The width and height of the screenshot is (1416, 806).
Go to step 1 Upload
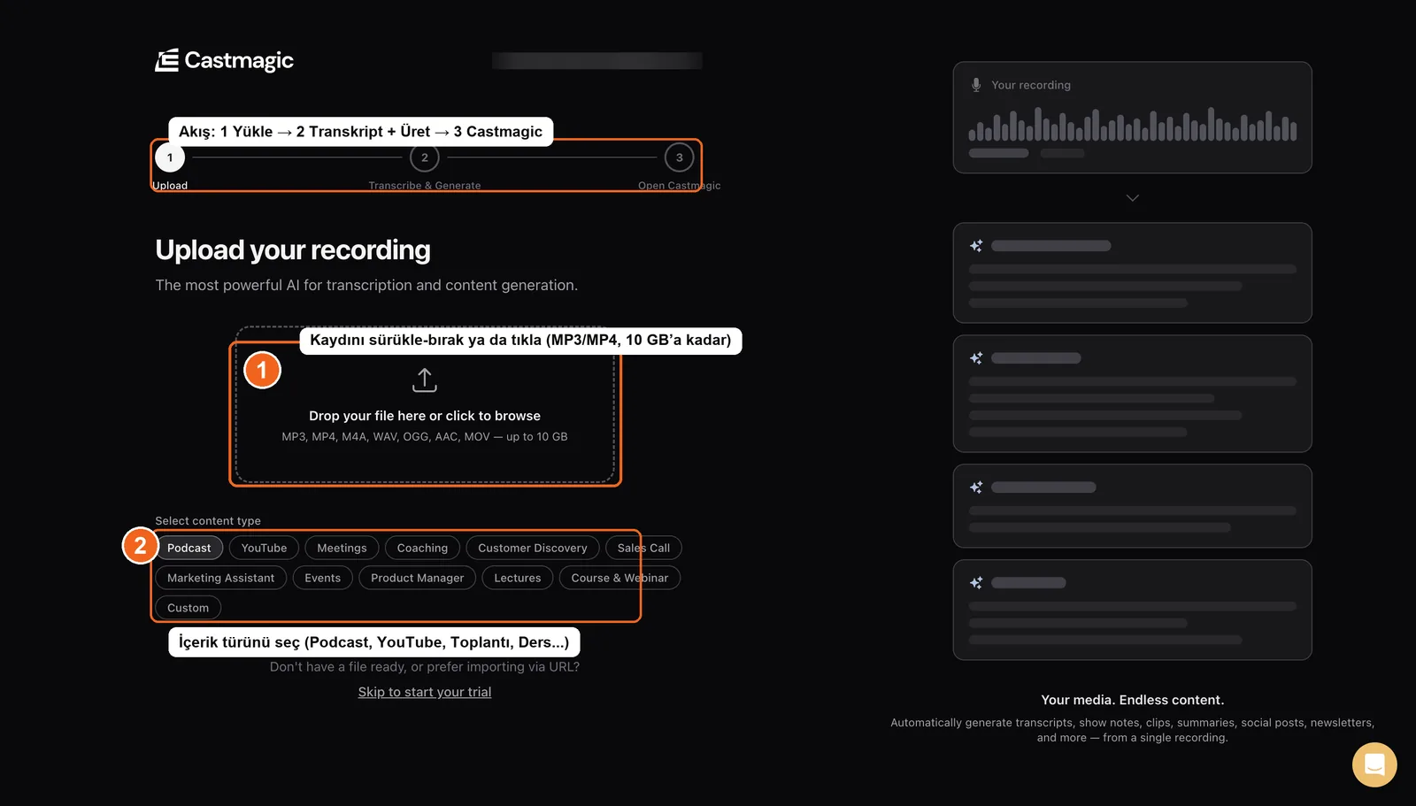tap(170, 157)
